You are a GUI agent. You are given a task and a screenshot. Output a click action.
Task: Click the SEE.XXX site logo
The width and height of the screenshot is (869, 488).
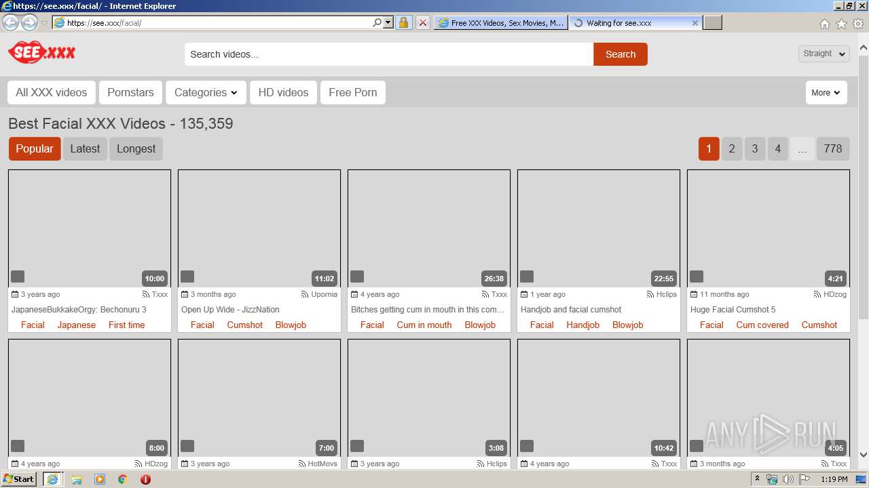pos(41,52)
